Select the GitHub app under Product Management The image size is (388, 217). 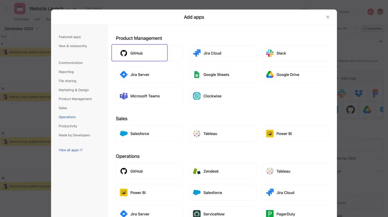coord(139,53)
